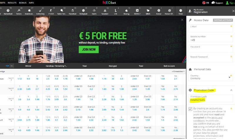Close the Registration panel

click(x=233, y=11)
